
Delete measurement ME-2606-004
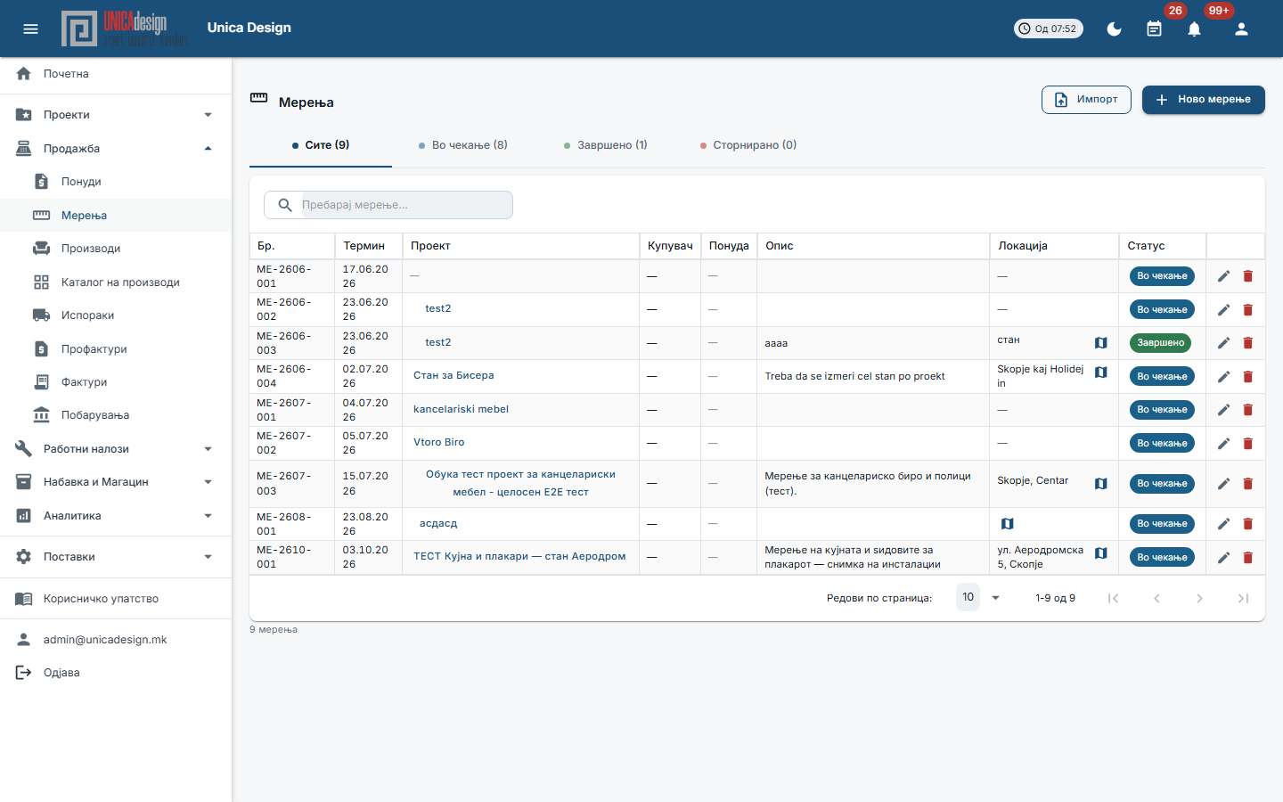point(1247,376)
